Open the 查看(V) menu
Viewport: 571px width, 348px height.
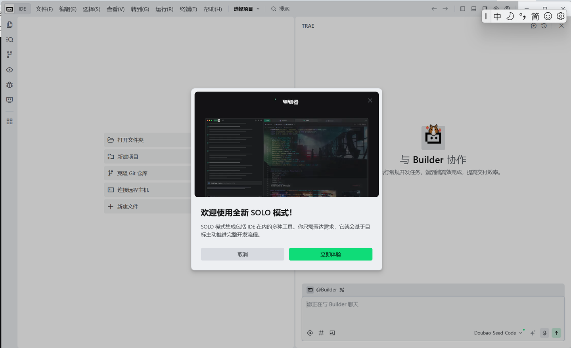pos(115,9)
